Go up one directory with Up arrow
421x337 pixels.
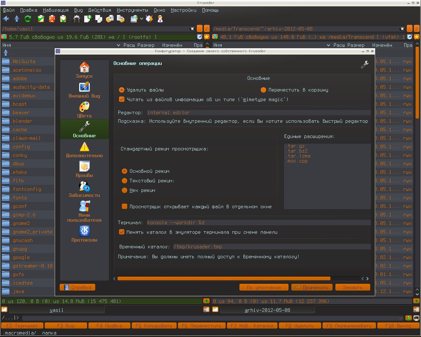point(17,19)
